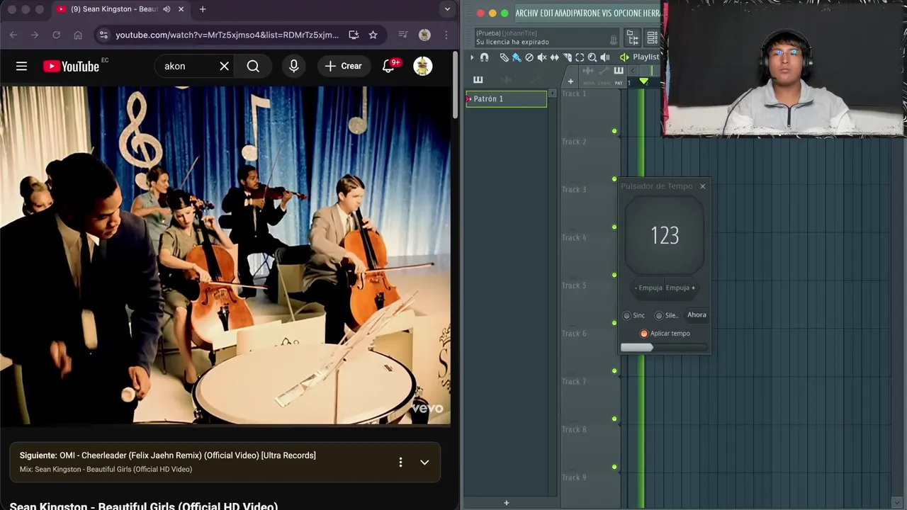Viewport: 907px width, 510px height.
Task: Go to the YouTube home logo
Action: click(x=71, y=66)
